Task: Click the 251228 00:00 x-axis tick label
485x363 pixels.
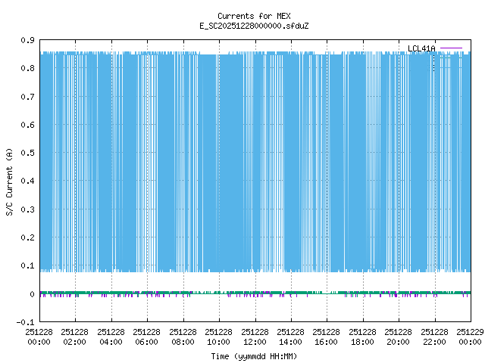Action: point(39,337)
